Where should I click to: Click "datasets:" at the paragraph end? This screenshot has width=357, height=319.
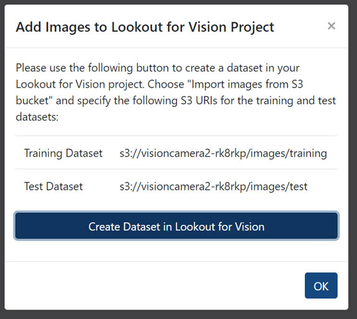point(37,117)
